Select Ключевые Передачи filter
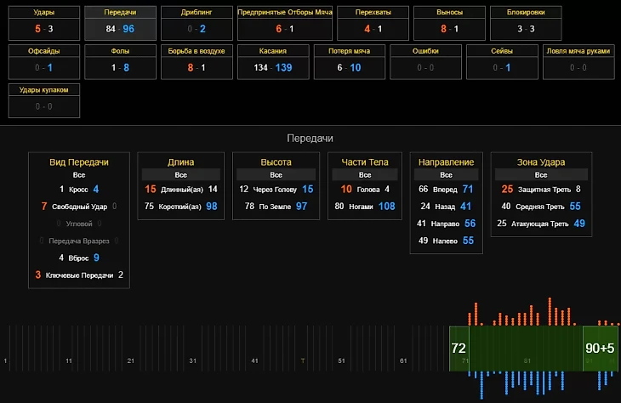This screenshot has height=403, width=621. (79, 275)
